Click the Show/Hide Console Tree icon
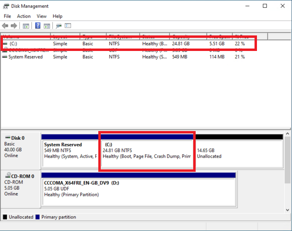This screenshot has height=231, width=292. tap(26, 26)
